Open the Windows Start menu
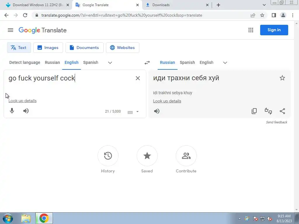Viewport: 299px width, 224px height. click(x=8, y=218)
